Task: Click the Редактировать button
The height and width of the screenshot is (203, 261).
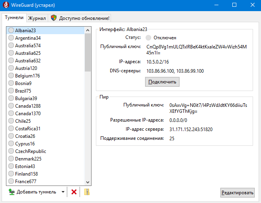Action: point(238,193)
